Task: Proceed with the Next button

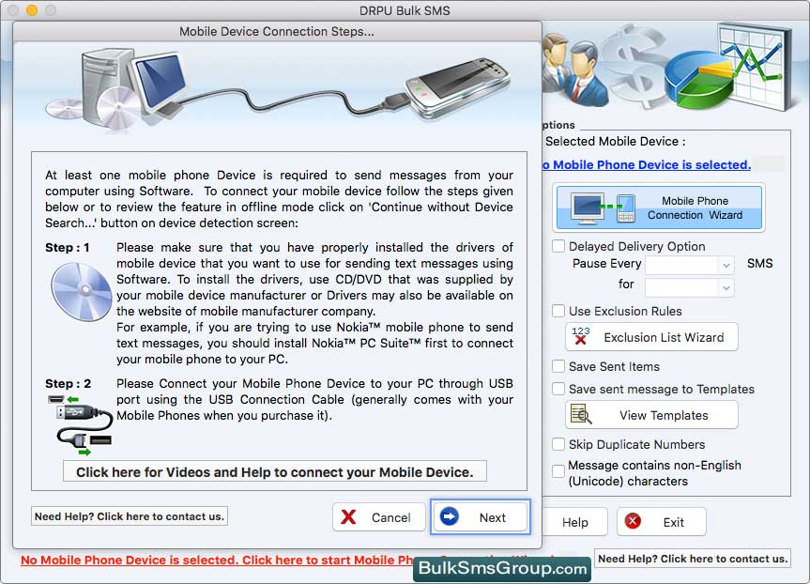Action: [x=480, y=516]
